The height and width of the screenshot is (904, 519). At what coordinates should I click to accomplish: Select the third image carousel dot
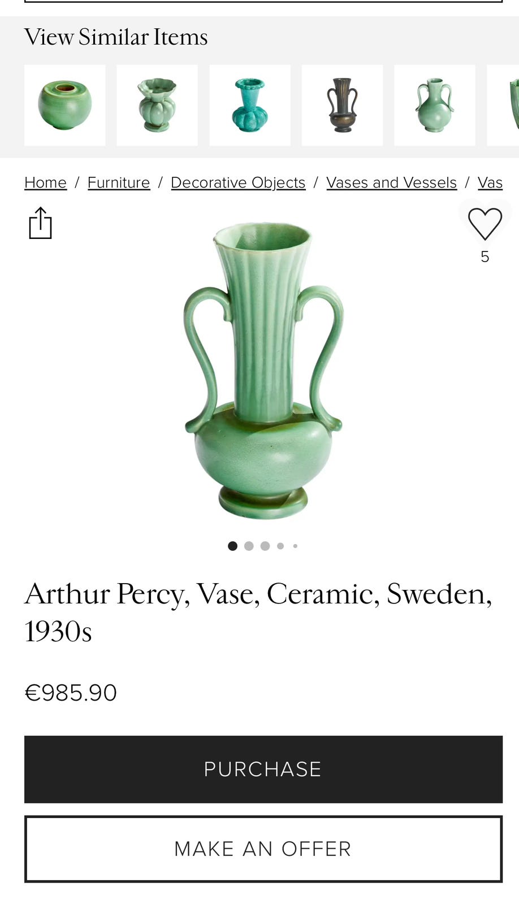265,546
